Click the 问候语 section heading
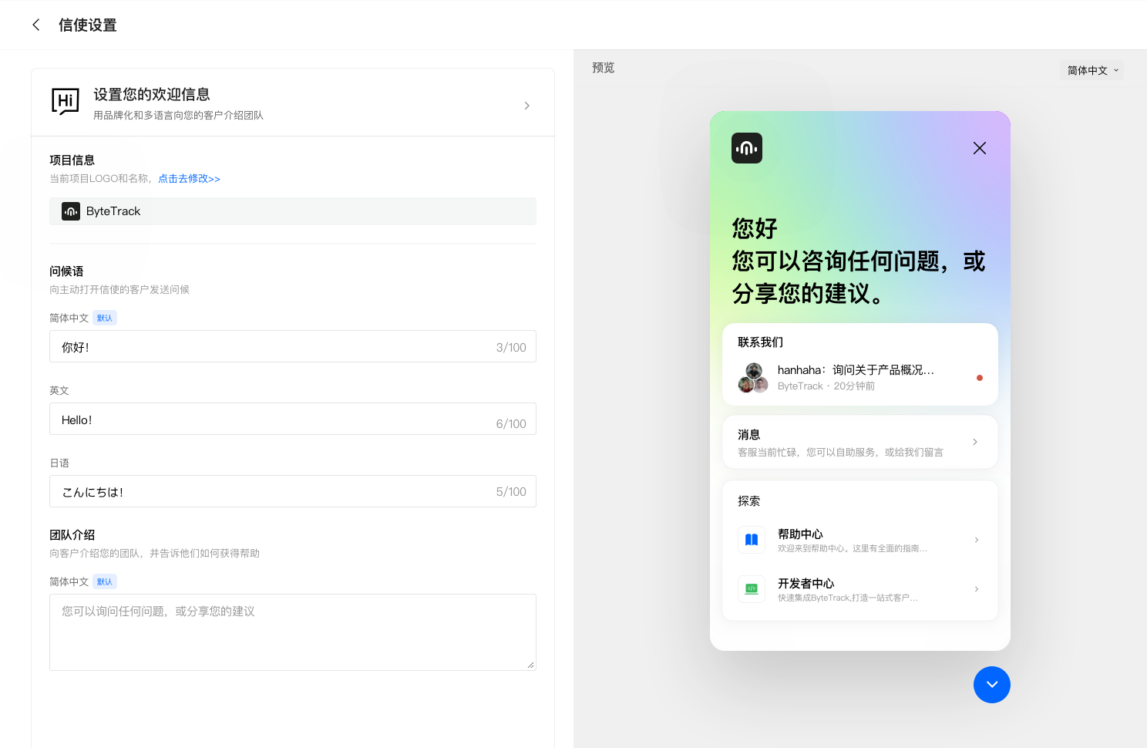 click(66, 271)
